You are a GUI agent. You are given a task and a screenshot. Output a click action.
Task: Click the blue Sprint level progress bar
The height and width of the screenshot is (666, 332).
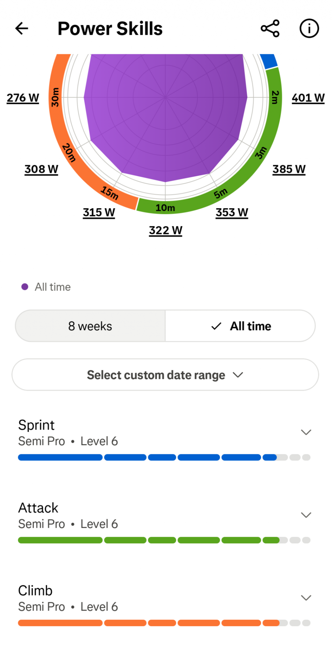click(164, 458)
